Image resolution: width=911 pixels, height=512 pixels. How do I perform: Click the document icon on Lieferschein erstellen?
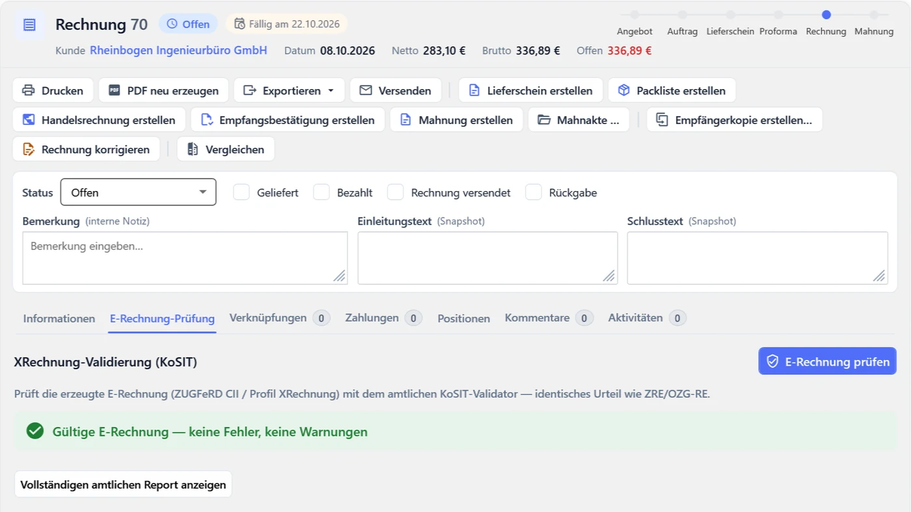click(x=474, y=90)
